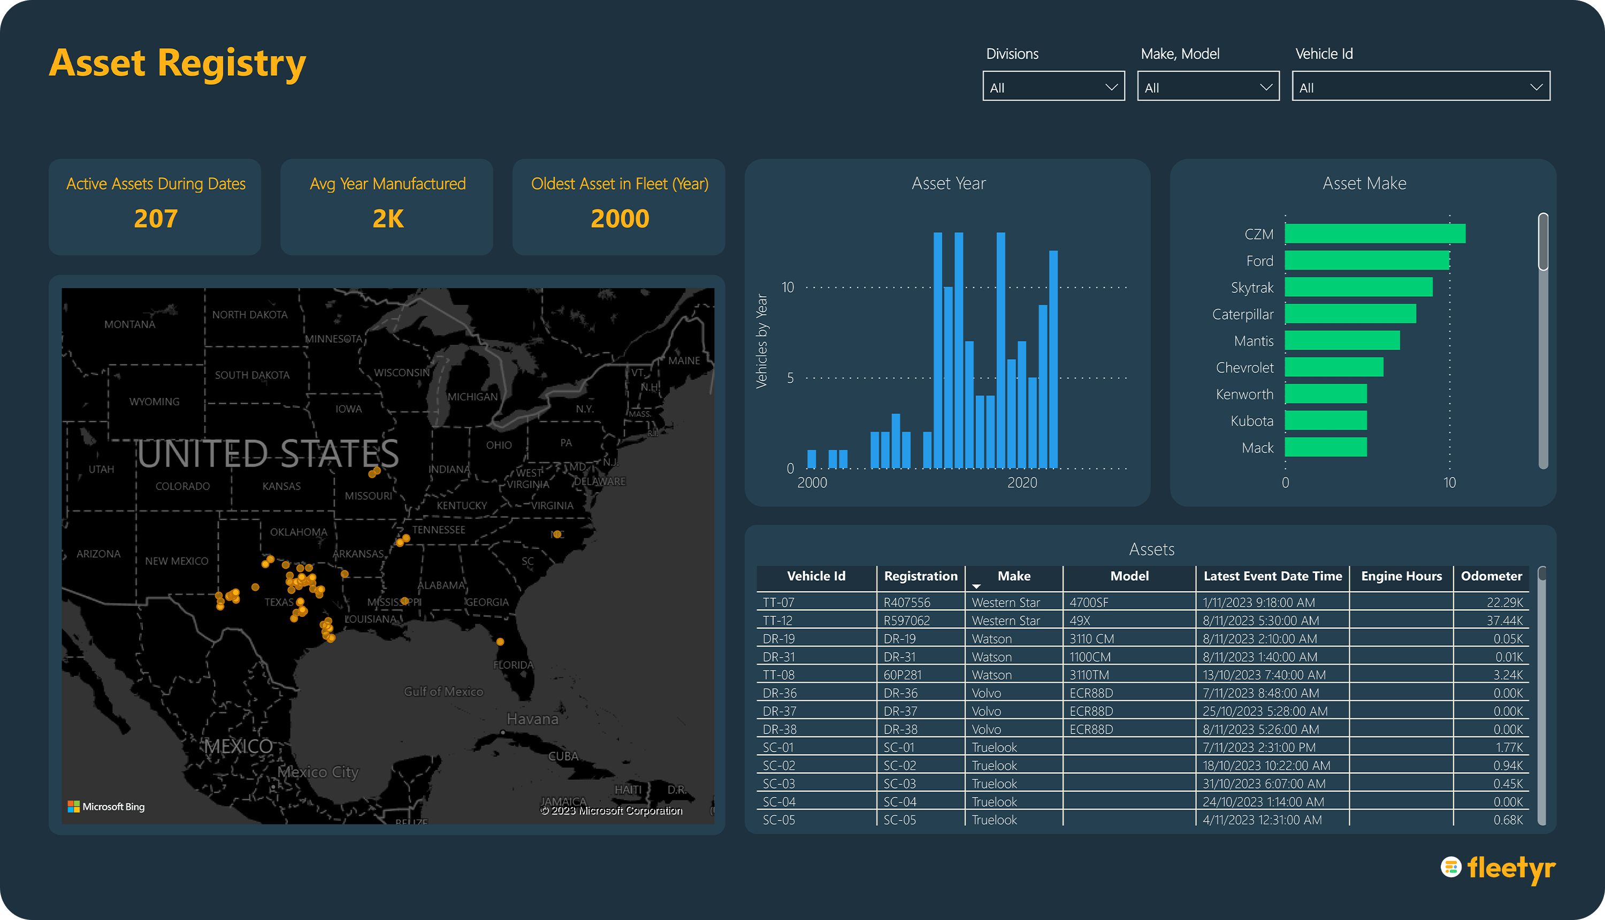1605x920 pixels.
Task: Click the Asset Make chart vertical scrollbar
Action: pyautogui.click(x=1543, y=341)
